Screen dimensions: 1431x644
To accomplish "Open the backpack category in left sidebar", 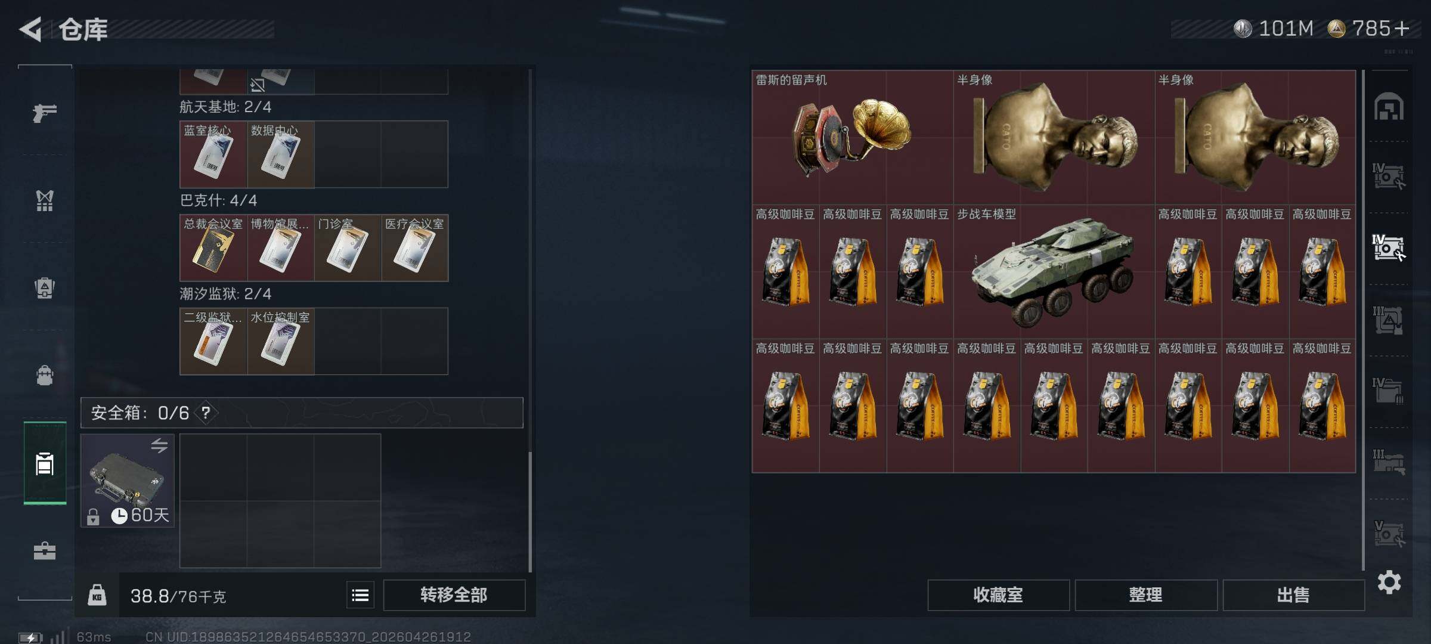I will pyautogui.click(x=45, y=376).
